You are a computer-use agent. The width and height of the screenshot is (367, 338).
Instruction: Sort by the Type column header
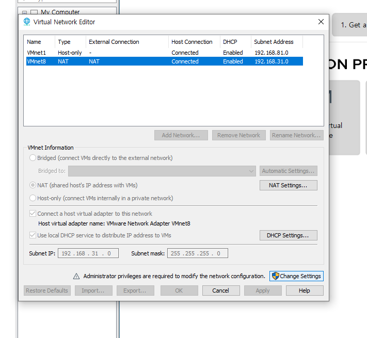click(x=70, y=42)
